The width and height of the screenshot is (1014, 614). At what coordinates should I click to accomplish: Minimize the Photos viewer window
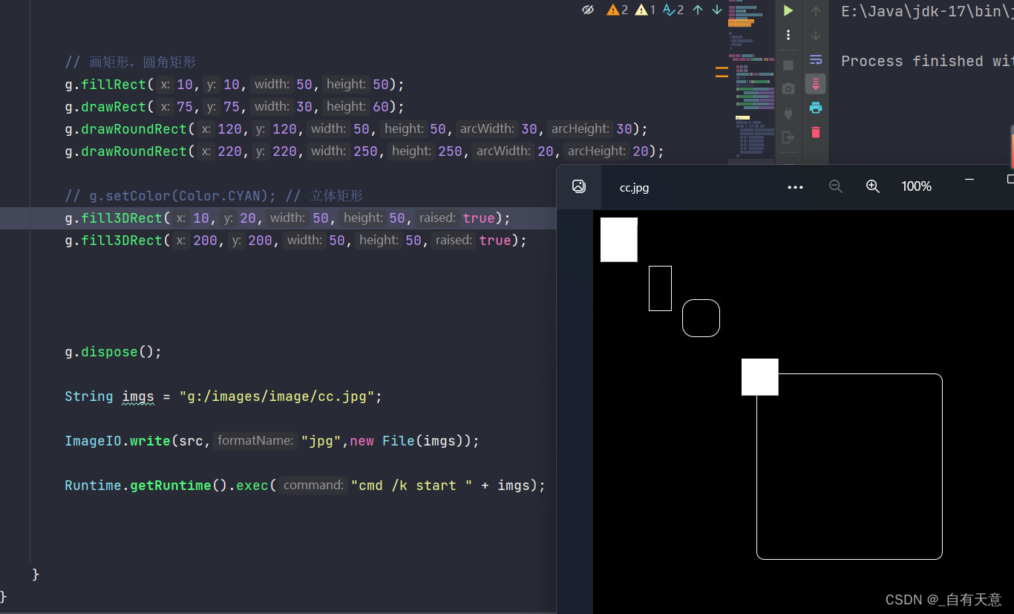(x=969, y=180)
